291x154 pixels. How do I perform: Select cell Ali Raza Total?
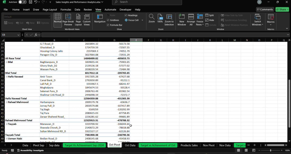(x=22, y=58)
